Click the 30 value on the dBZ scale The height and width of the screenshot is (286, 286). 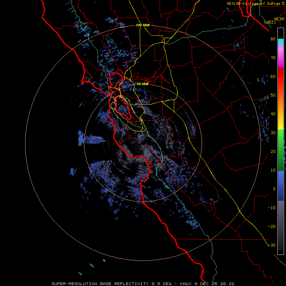tap(273, 133)
